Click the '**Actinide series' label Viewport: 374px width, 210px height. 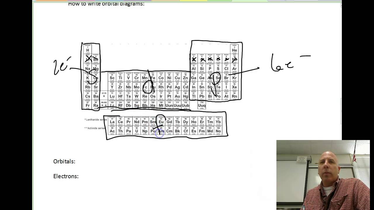coord(94,128)
